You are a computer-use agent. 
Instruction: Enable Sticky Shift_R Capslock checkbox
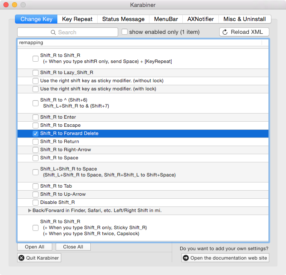pyautogui.click(x=36, y=228)
